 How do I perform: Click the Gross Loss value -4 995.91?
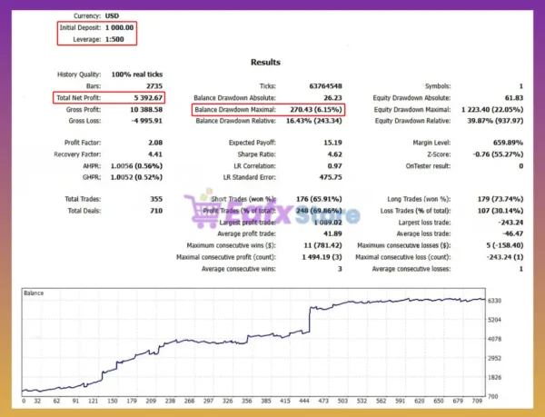[x=146, y=121]
